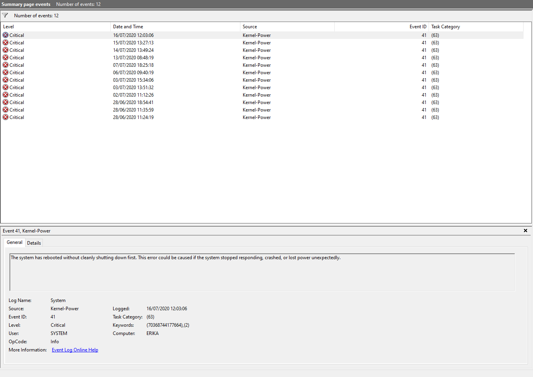Click event description text box
This screenshot has height=377, width=533.
(x=262, y=272)
